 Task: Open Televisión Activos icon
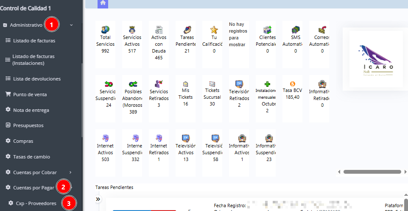[185, 138]
